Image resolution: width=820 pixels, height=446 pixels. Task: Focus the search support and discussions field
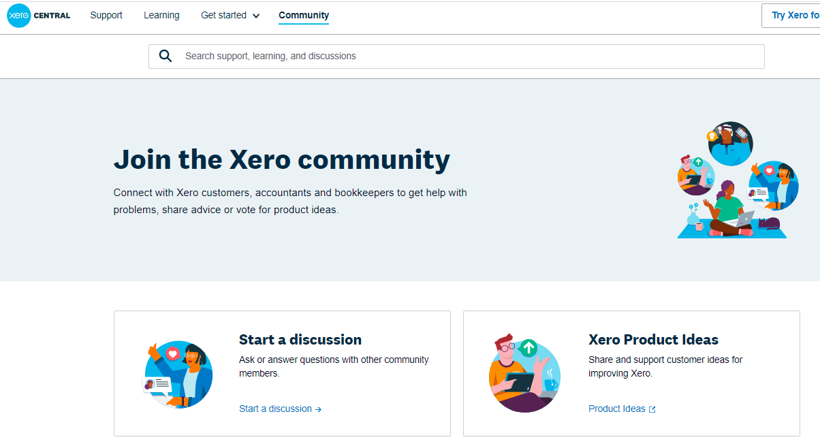463,56
